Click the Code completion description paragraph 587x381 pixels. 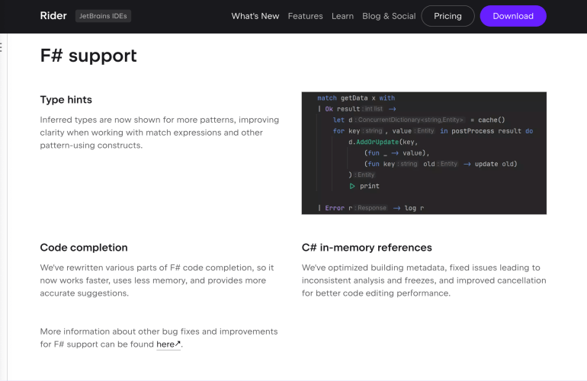(156, 280)
